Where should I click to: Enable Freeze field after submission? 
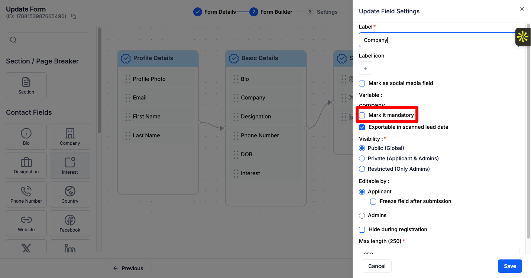point(373,202)
